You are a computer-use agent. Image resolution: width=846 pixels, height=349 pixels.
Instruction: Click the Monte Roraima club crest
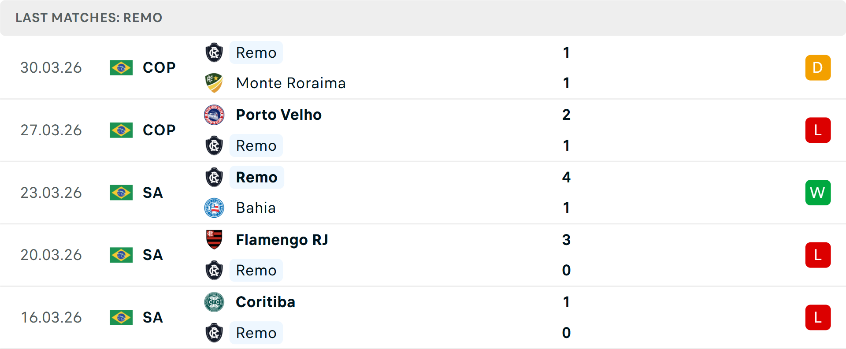[214, 83]
